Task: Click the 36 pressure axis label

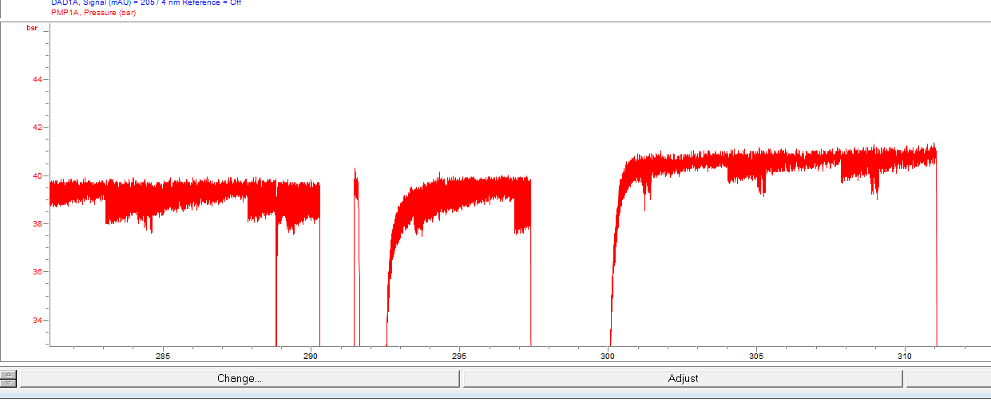Action: [37, 272]
